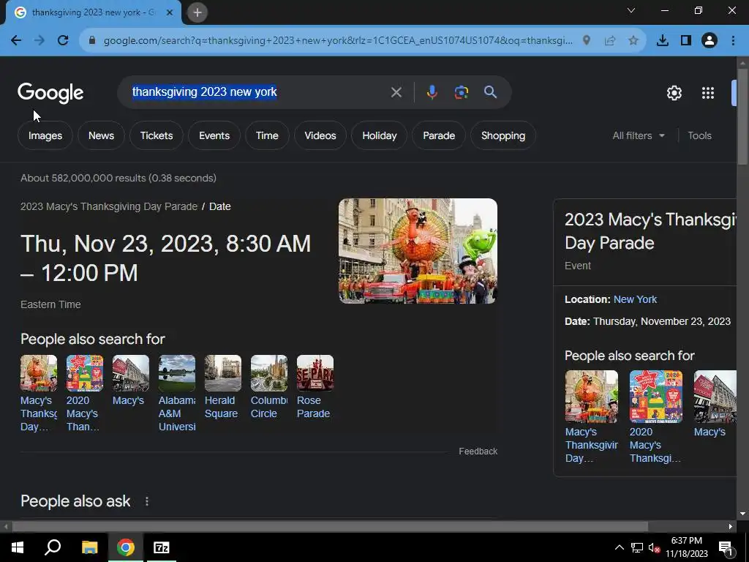Open 2023 Macy's Thanksgiving Day Parade breadcrumb
Image resolution: width=749 pixels, height=562 pixels.
click(x=109, y=206)
